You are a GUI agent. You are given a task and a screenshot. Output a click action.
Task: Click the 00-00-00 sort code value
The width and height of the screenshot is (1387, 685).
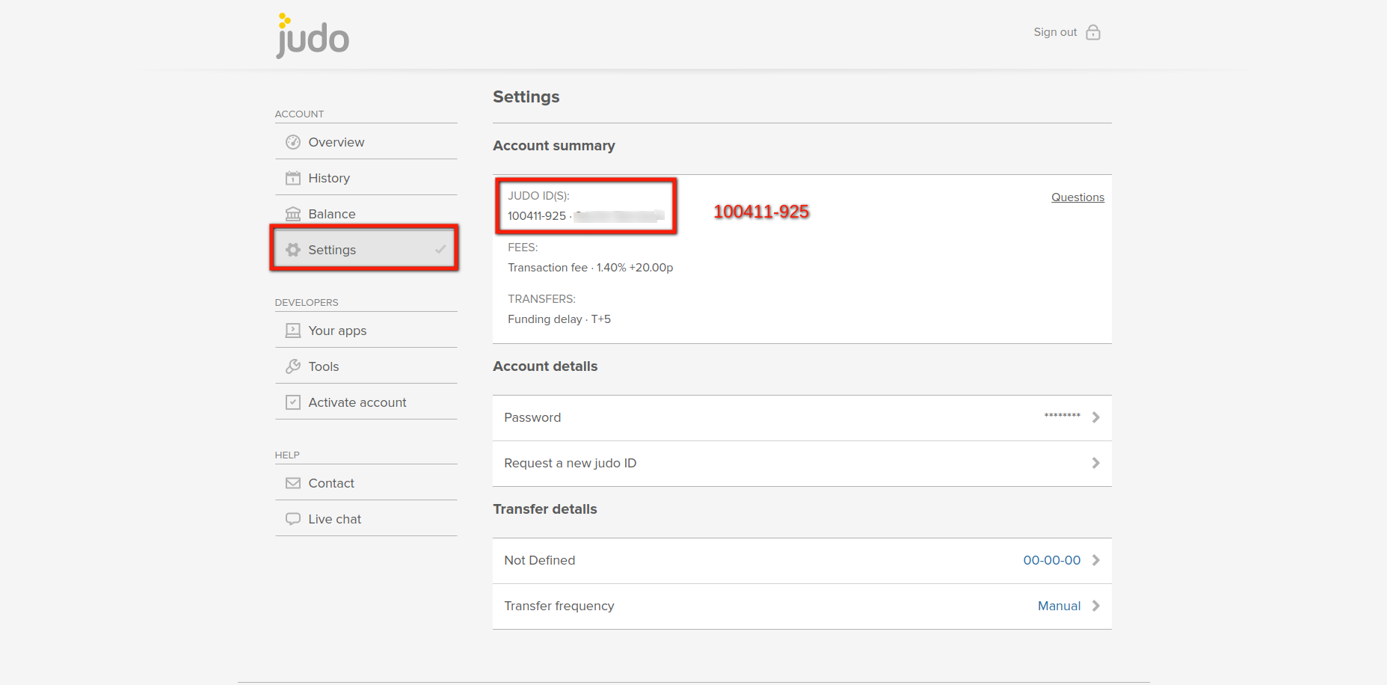click(1051, 560)
